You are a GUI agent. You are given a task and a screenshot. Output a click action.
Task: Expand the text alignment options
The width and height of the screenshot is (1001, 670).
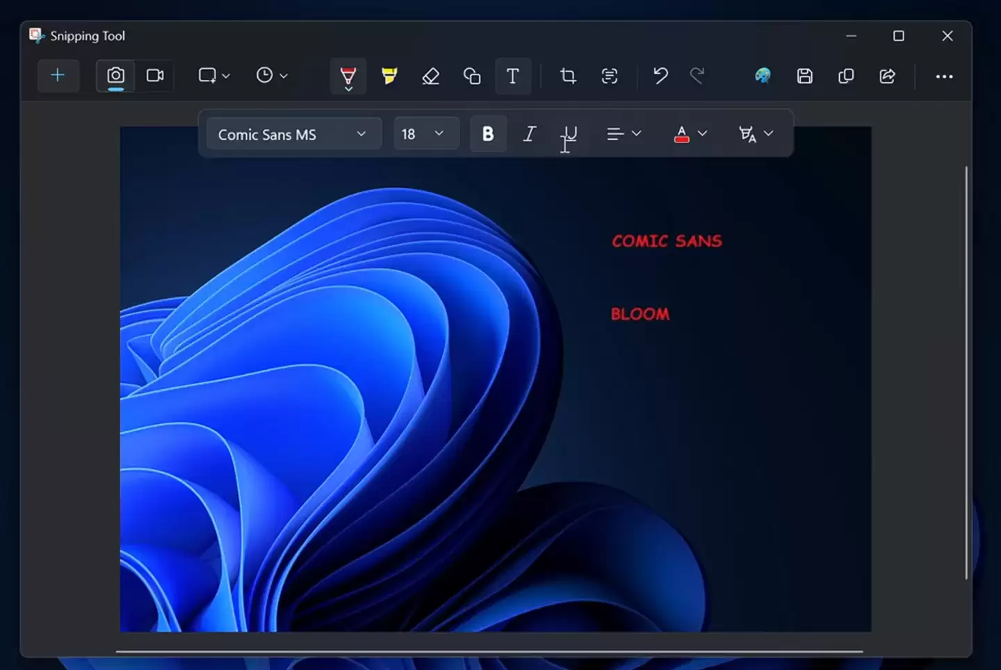[623, 133]
